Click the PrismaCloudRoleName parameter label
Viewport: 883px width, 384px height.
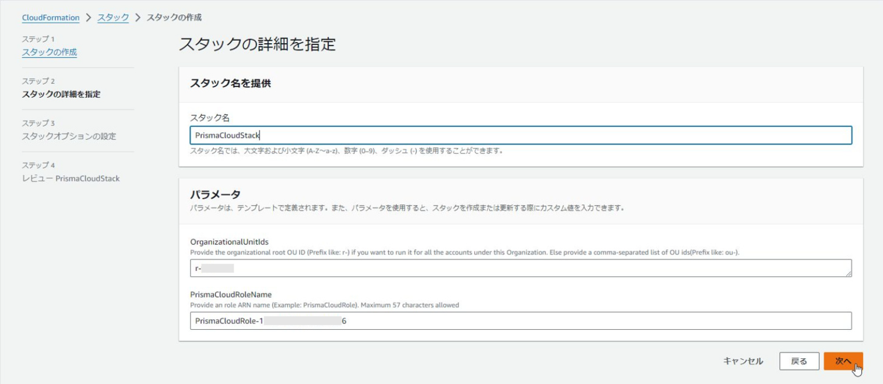tap(231, 294)
